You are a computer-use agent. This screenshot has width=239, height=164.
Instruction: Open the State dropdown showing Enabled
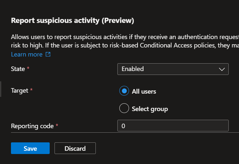pyautogui.click(x=173, y=69)
